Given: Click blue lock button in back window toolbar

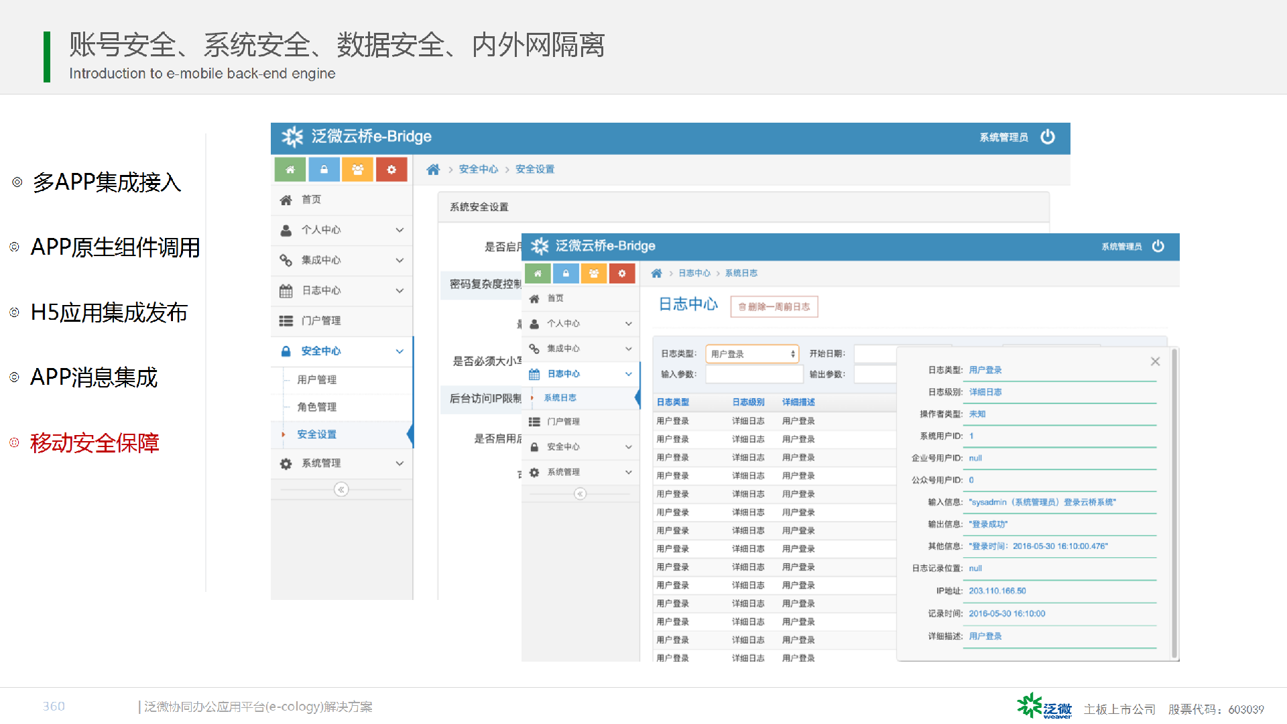Looking at the screenshot, I should tap(324, 170).
